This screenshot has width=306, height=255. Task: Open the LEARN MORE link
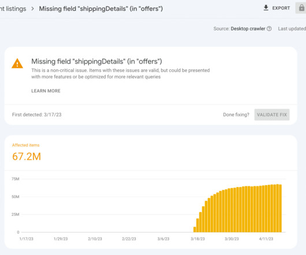[46, 91]
